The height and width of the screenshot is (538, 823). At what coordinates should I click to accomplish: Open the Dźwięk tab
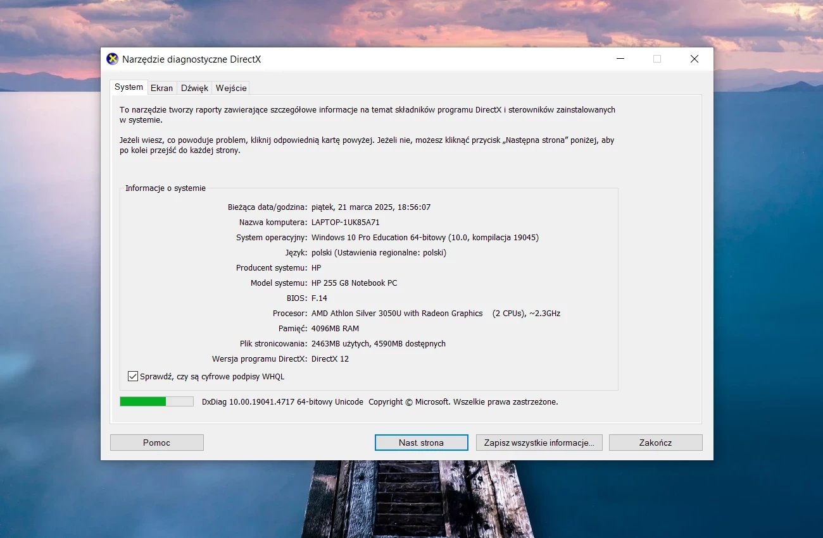click(x=194, y=88)
